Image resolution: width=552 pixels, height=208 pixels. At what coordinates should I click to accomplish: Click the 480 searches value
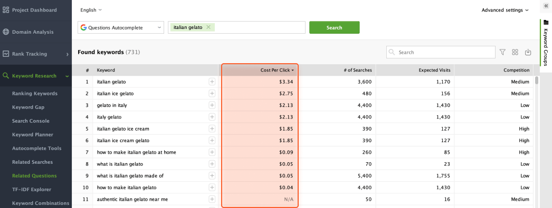pos(367,93)
